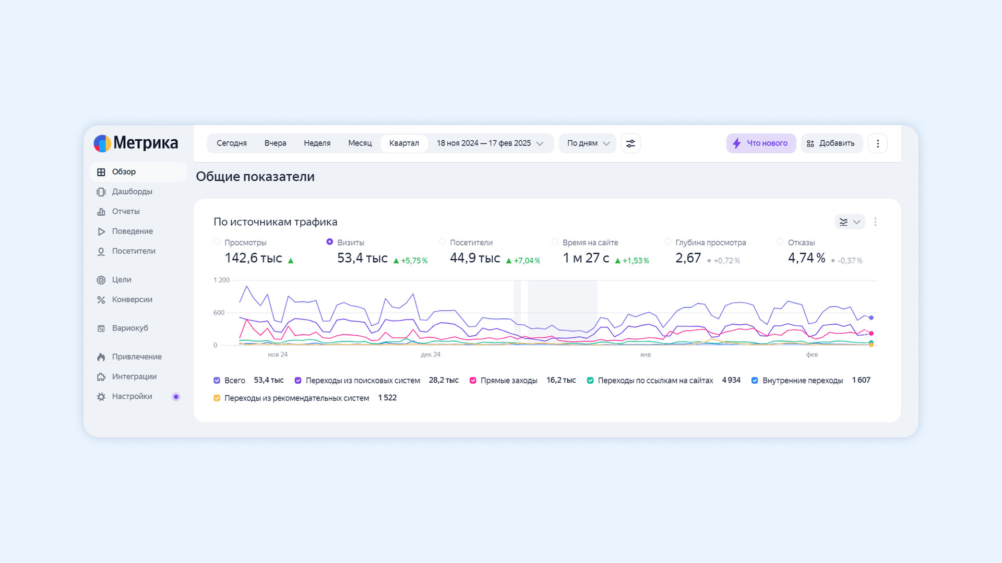Uncheck the Прямые заходы legend checkbox
Viewport: 1002px width, 563px height.
(x=473, y=381)
